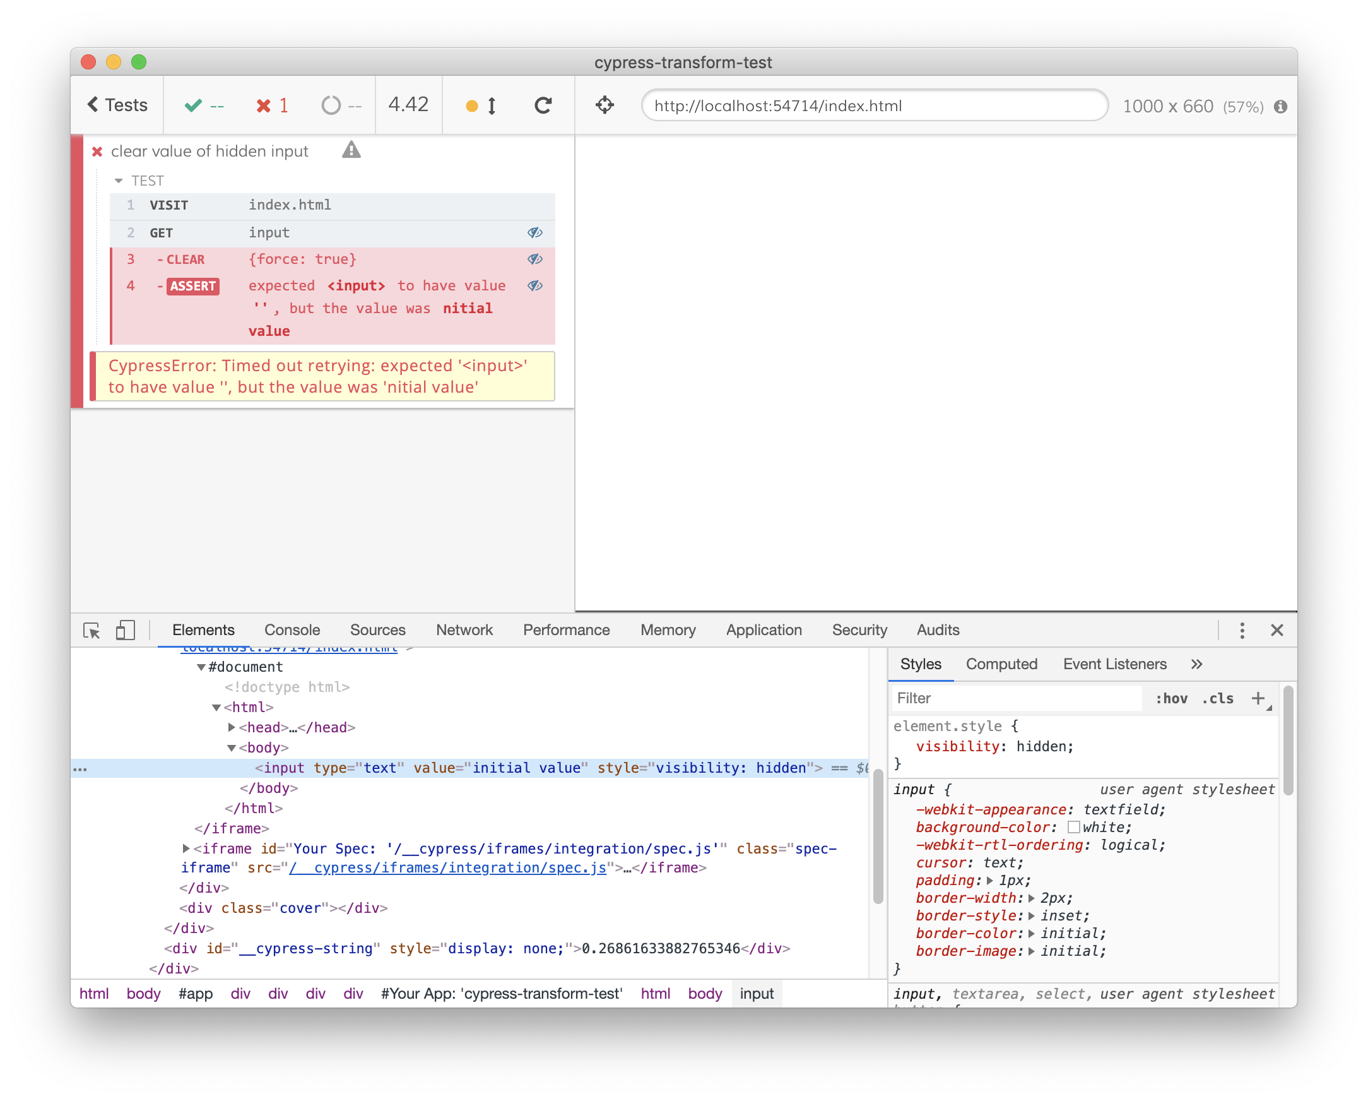Toggle the :hov element state
Image resolution: width=1368 pixels, height=1101 pixels.
(1170, 698)
